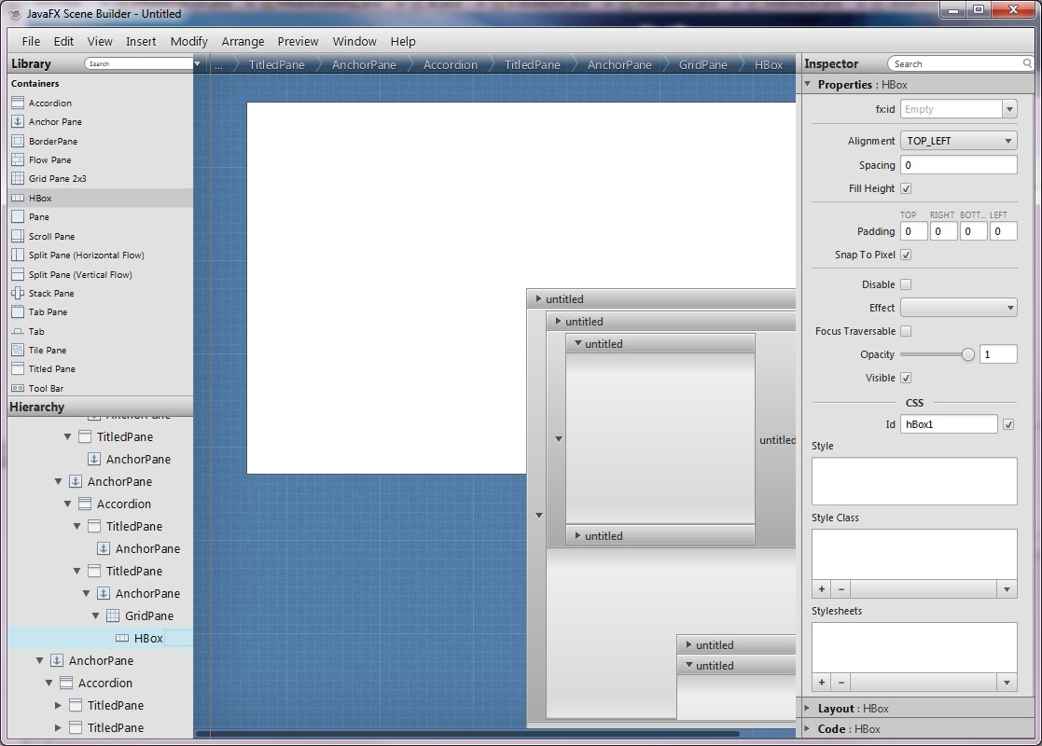This screenshot has width=1042, height=746.
Task: Select the Tool Bar icon in Library
Action: [x=18, y=389]
